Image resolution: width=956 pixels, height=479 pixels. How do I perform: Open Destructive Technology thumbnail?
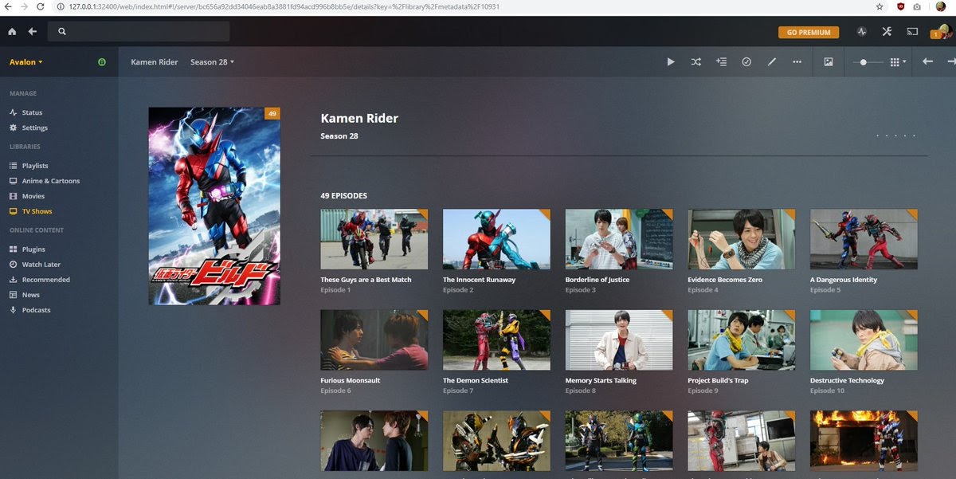[x=864, y=340]
